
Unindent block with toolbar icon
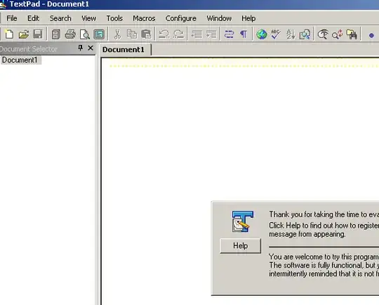tap(197, 34)
